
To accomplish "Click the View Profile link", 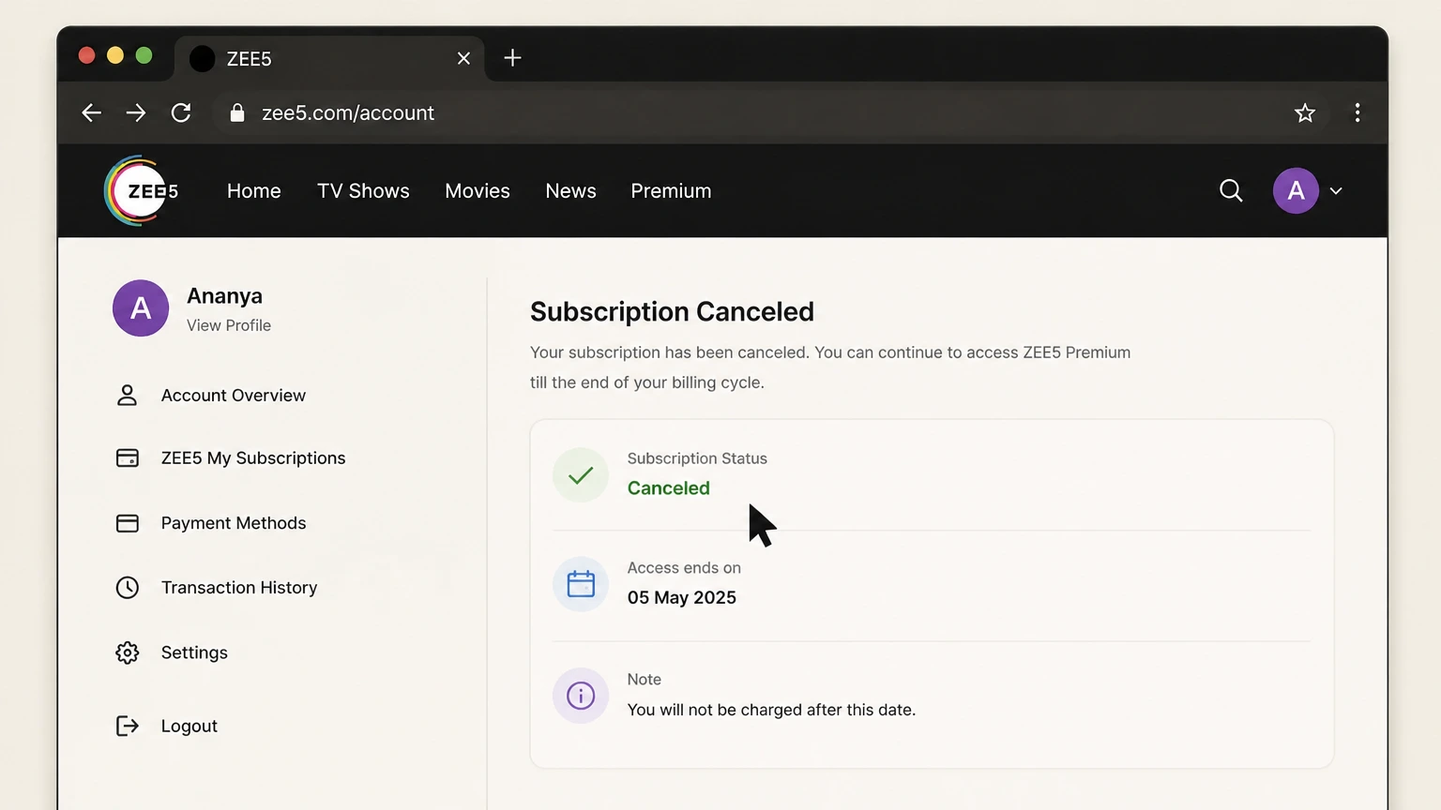I will [229, 325].
